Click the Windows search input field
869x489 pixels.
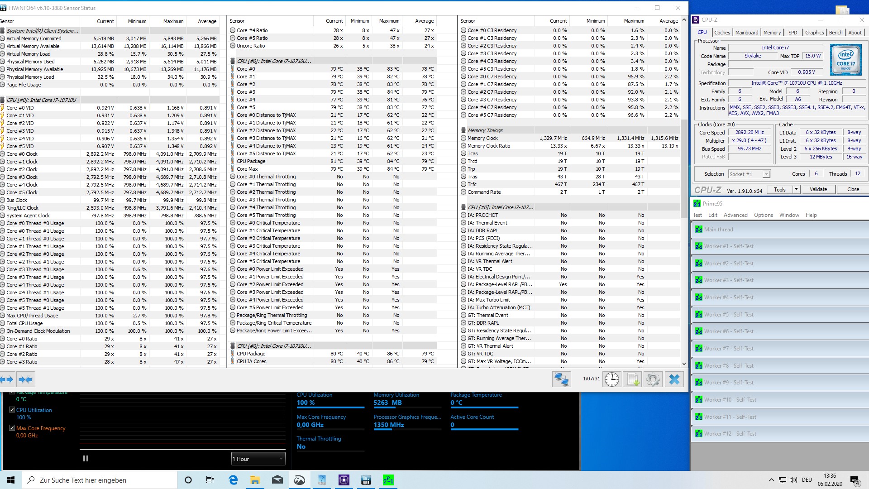(100, 480)
